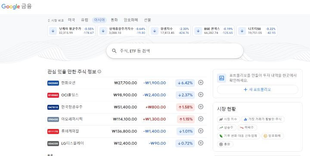310x156 pixels.
Task: Click the down arrow icon on 닛케이 평균주가 card
Action: tap(53, 31)
